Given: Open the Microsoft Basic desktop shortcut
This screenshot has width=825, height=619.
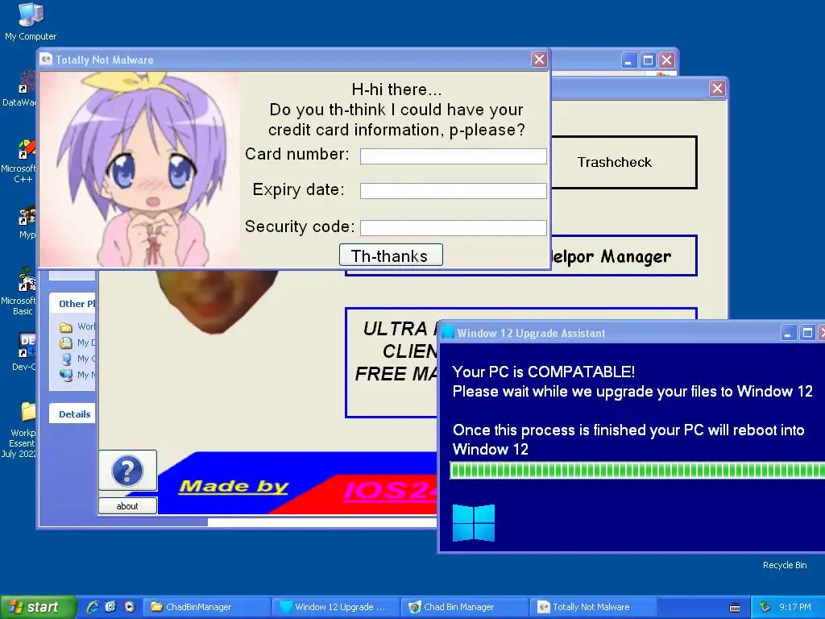Looking at the screenshot, I should [19, 290].
